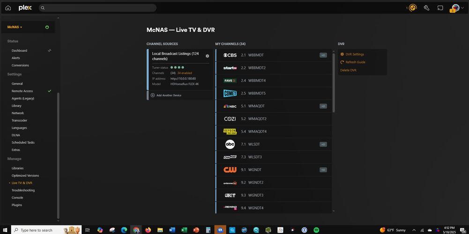Click the search magnifier icon in Plex
Viewport: 469px width, 234px height.
[43, 8]
